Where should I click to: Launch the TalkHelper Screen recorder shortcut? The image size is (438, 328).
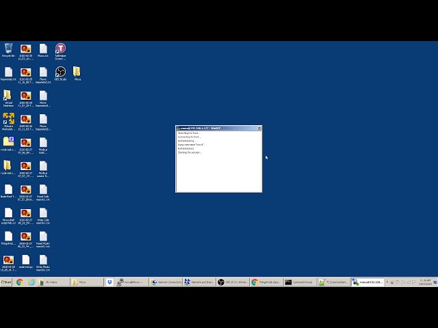(60, 51)
